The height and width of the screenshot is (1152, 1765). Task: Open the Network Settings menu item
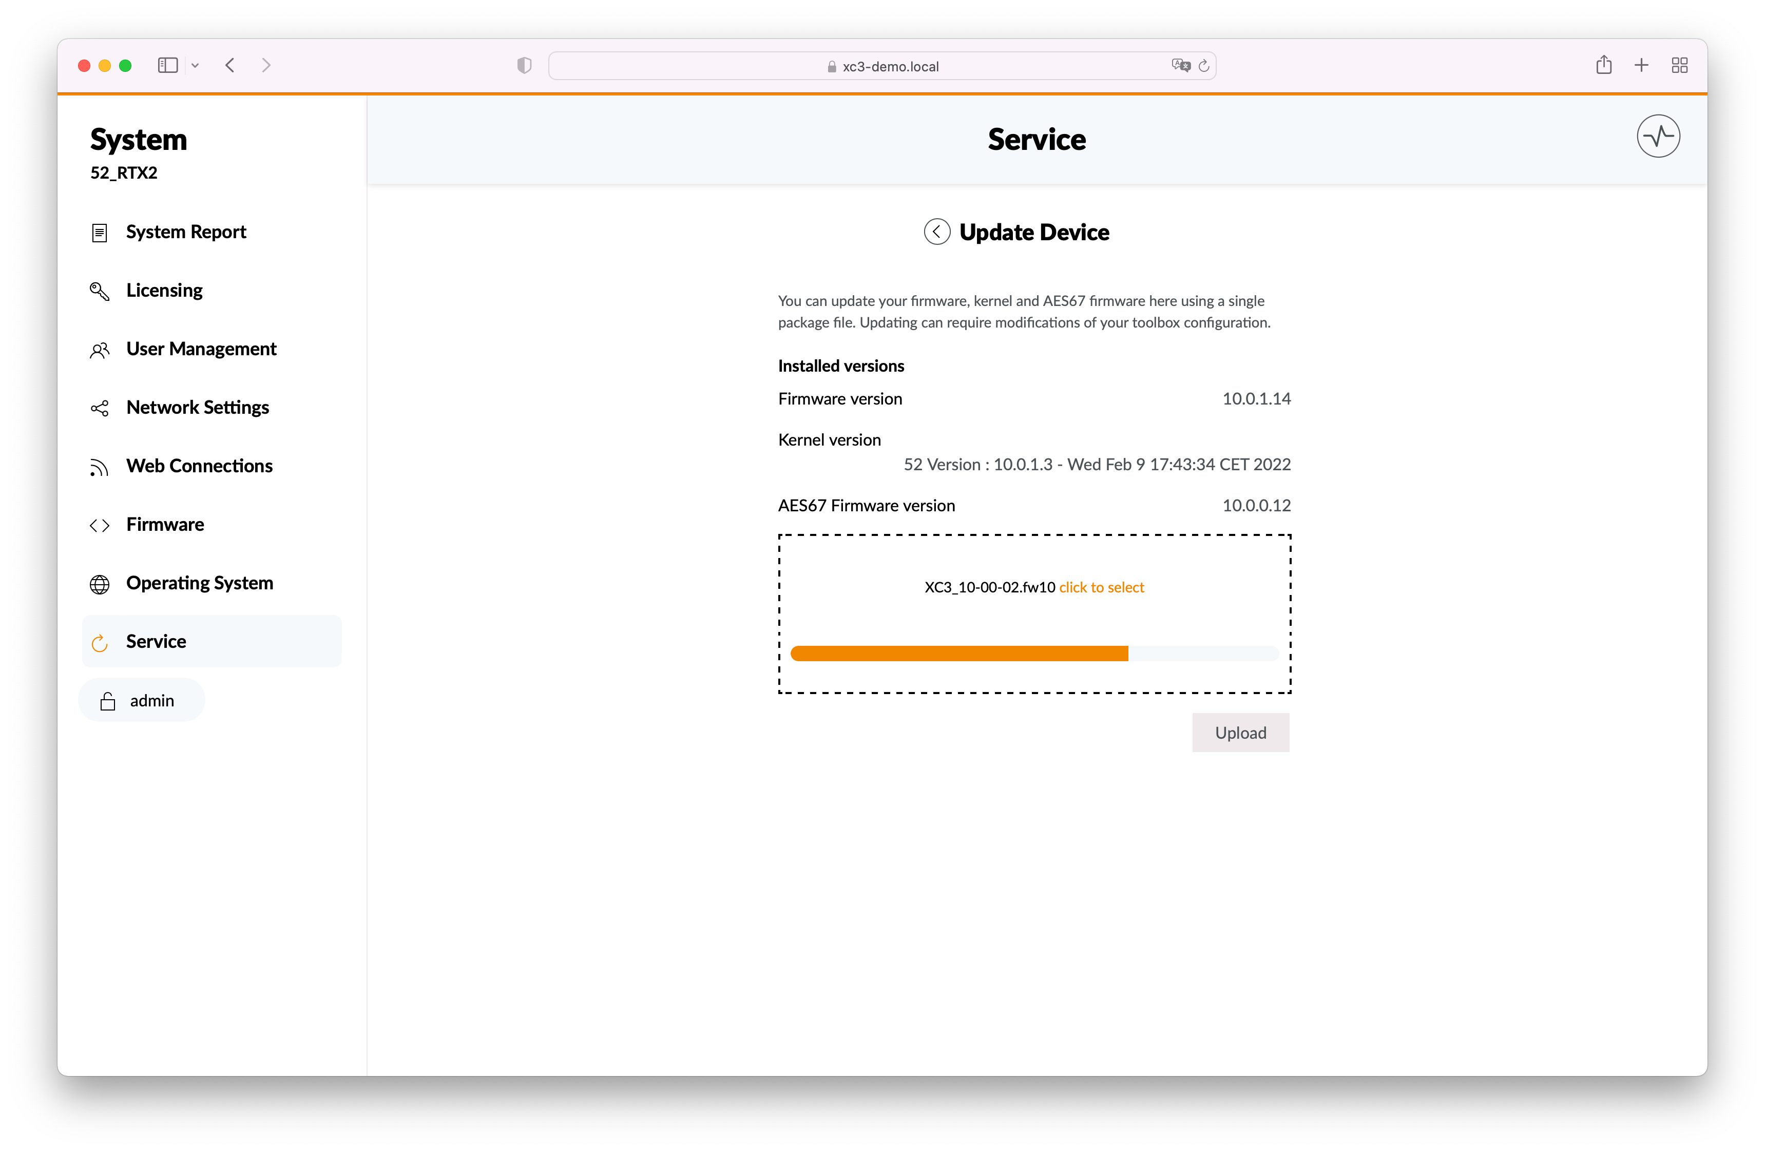[x=212, y=408]
